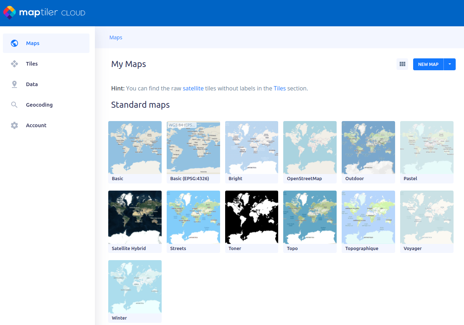Image resolution: width=464 pixels, height=325 pixels.
Task: Follow the Tiles link in the hint
Action: click(x=280, y=88)
